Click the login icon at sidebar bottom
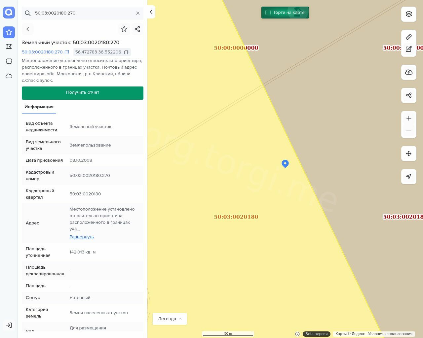The width and height of the screenshot is (423, 338). [x=9, y=325]
